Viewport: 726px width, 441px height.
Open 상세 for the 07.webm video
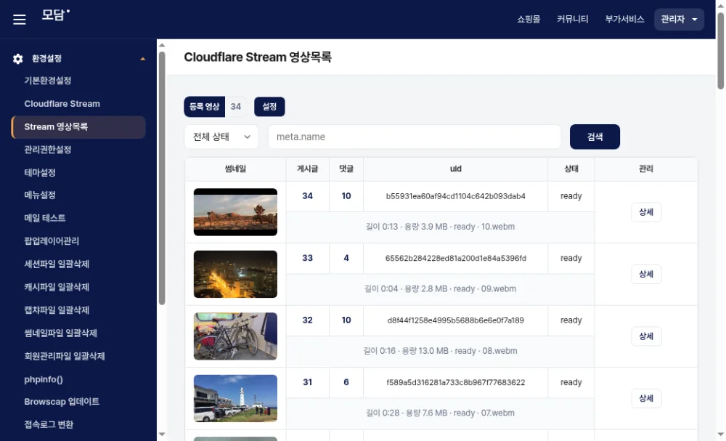[646, 398]
